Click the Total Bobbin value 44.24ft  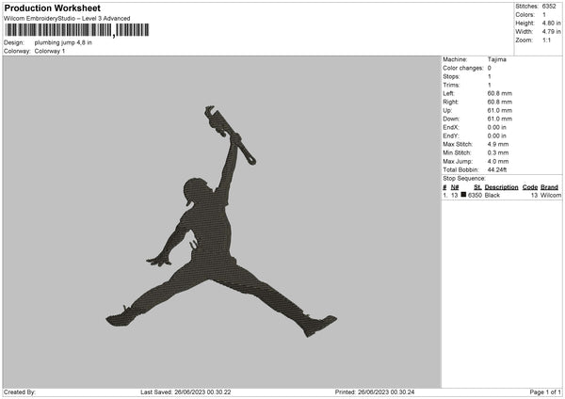[497, 170]
